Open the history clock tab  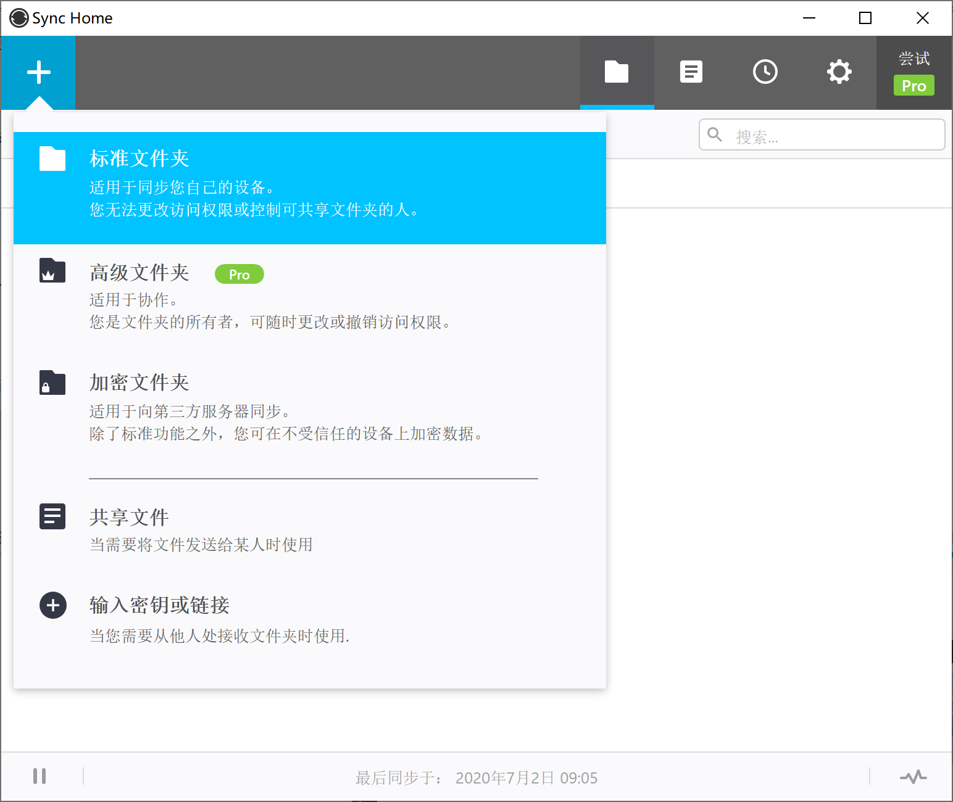coord(765,72)
